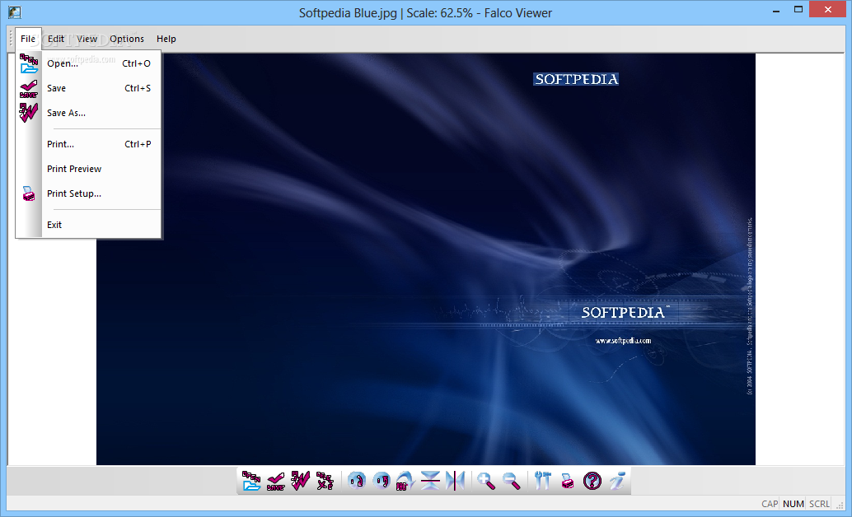Zoom out with the magnifier minus icon
This screenshot has width=852, height=517.
[x=512, y=481]
